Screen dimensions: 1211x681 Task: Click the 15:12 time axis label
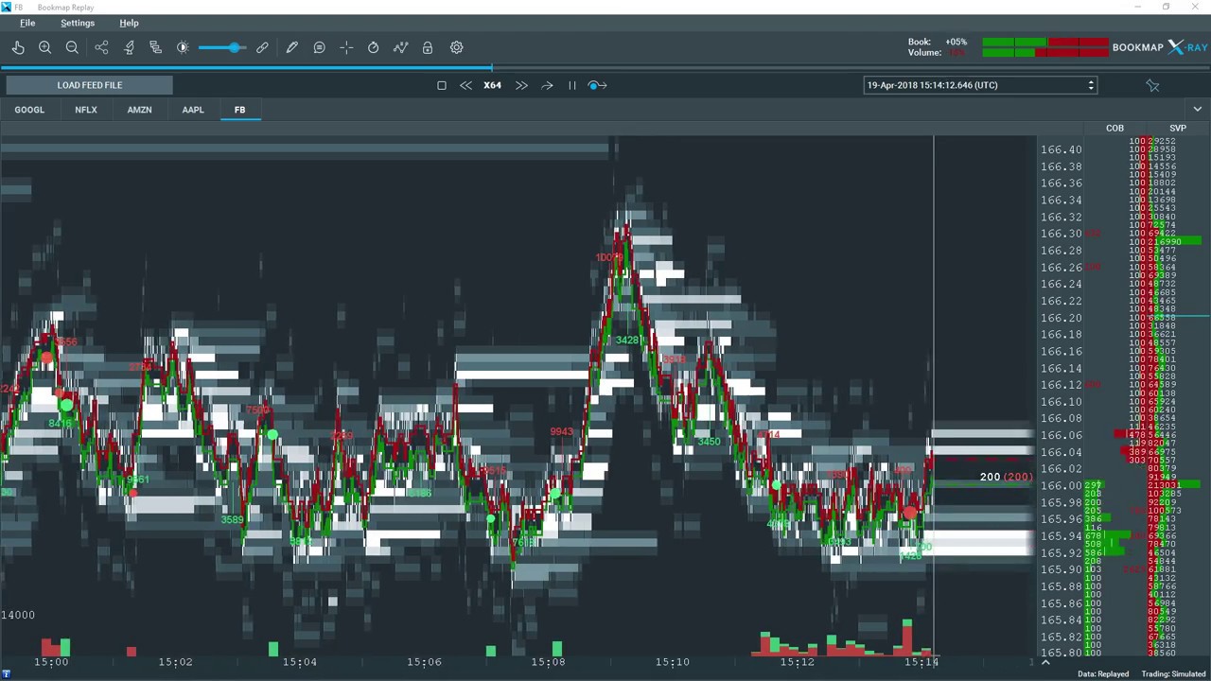tap(797, 662)
